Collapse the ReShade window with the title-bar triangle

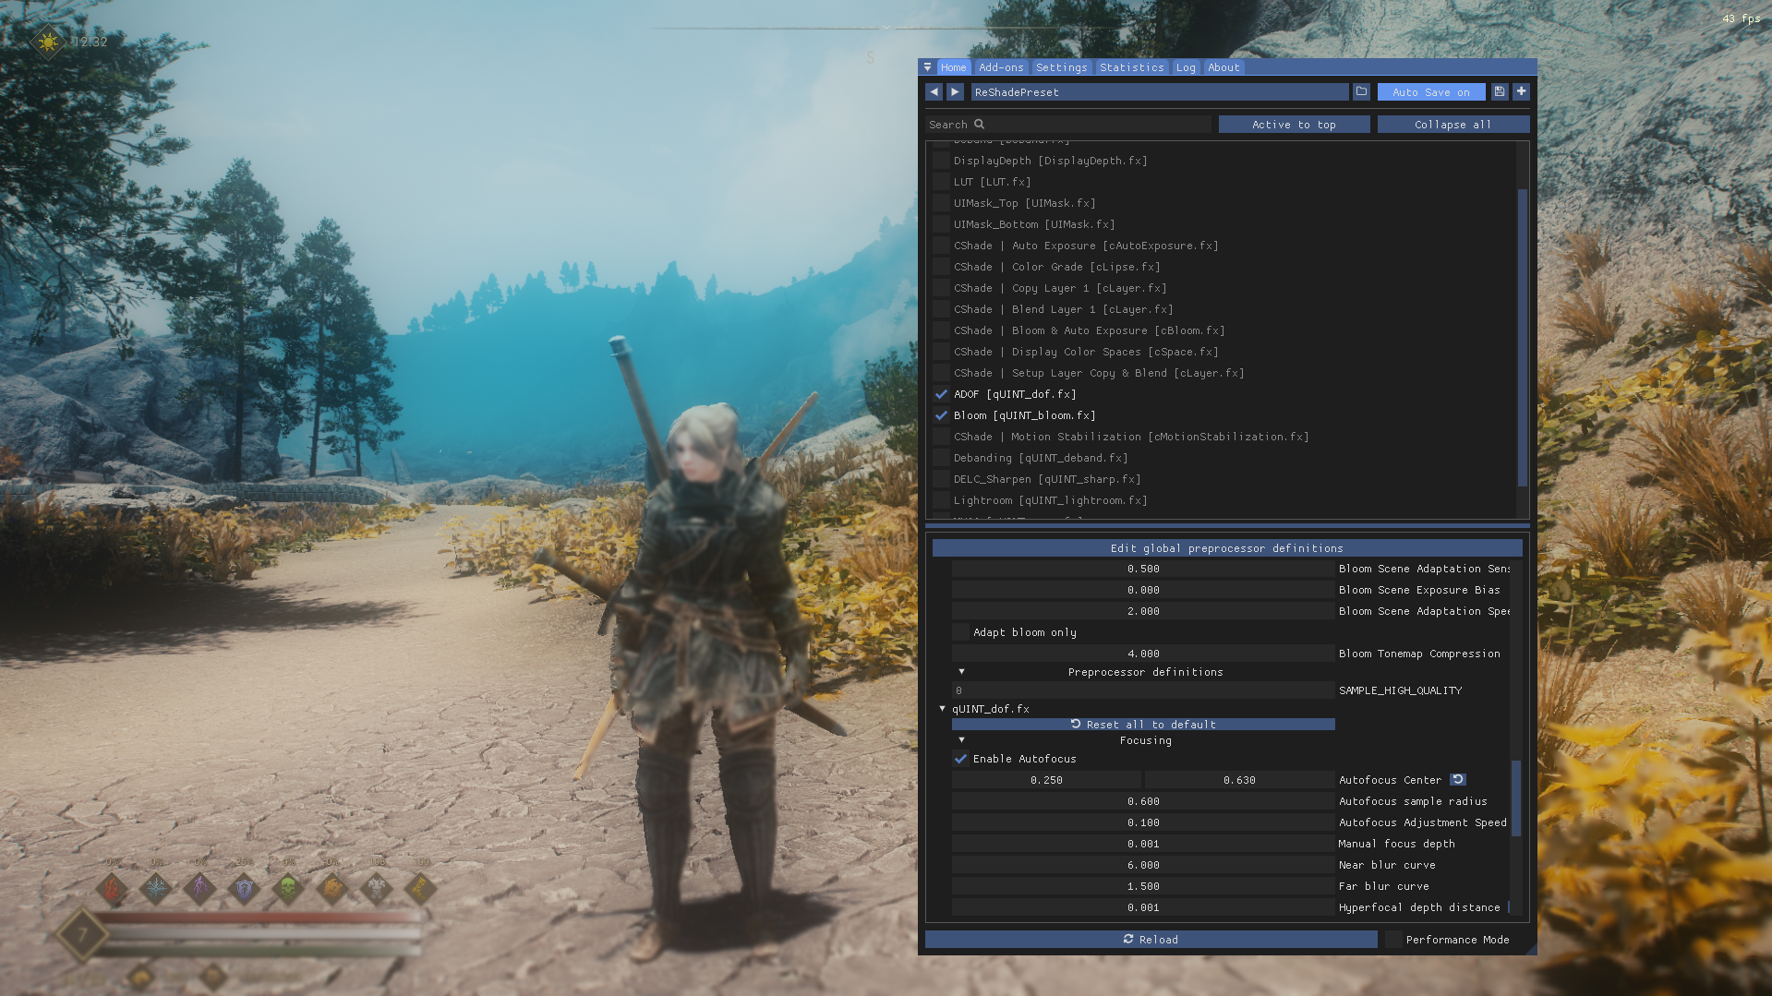(927, 67)
